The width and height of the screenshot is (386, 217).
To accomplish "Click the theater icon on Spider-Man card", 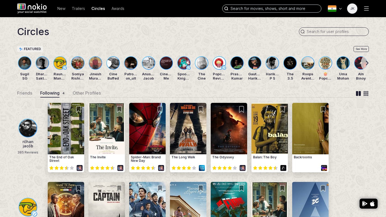I will (x=161, y=168).
